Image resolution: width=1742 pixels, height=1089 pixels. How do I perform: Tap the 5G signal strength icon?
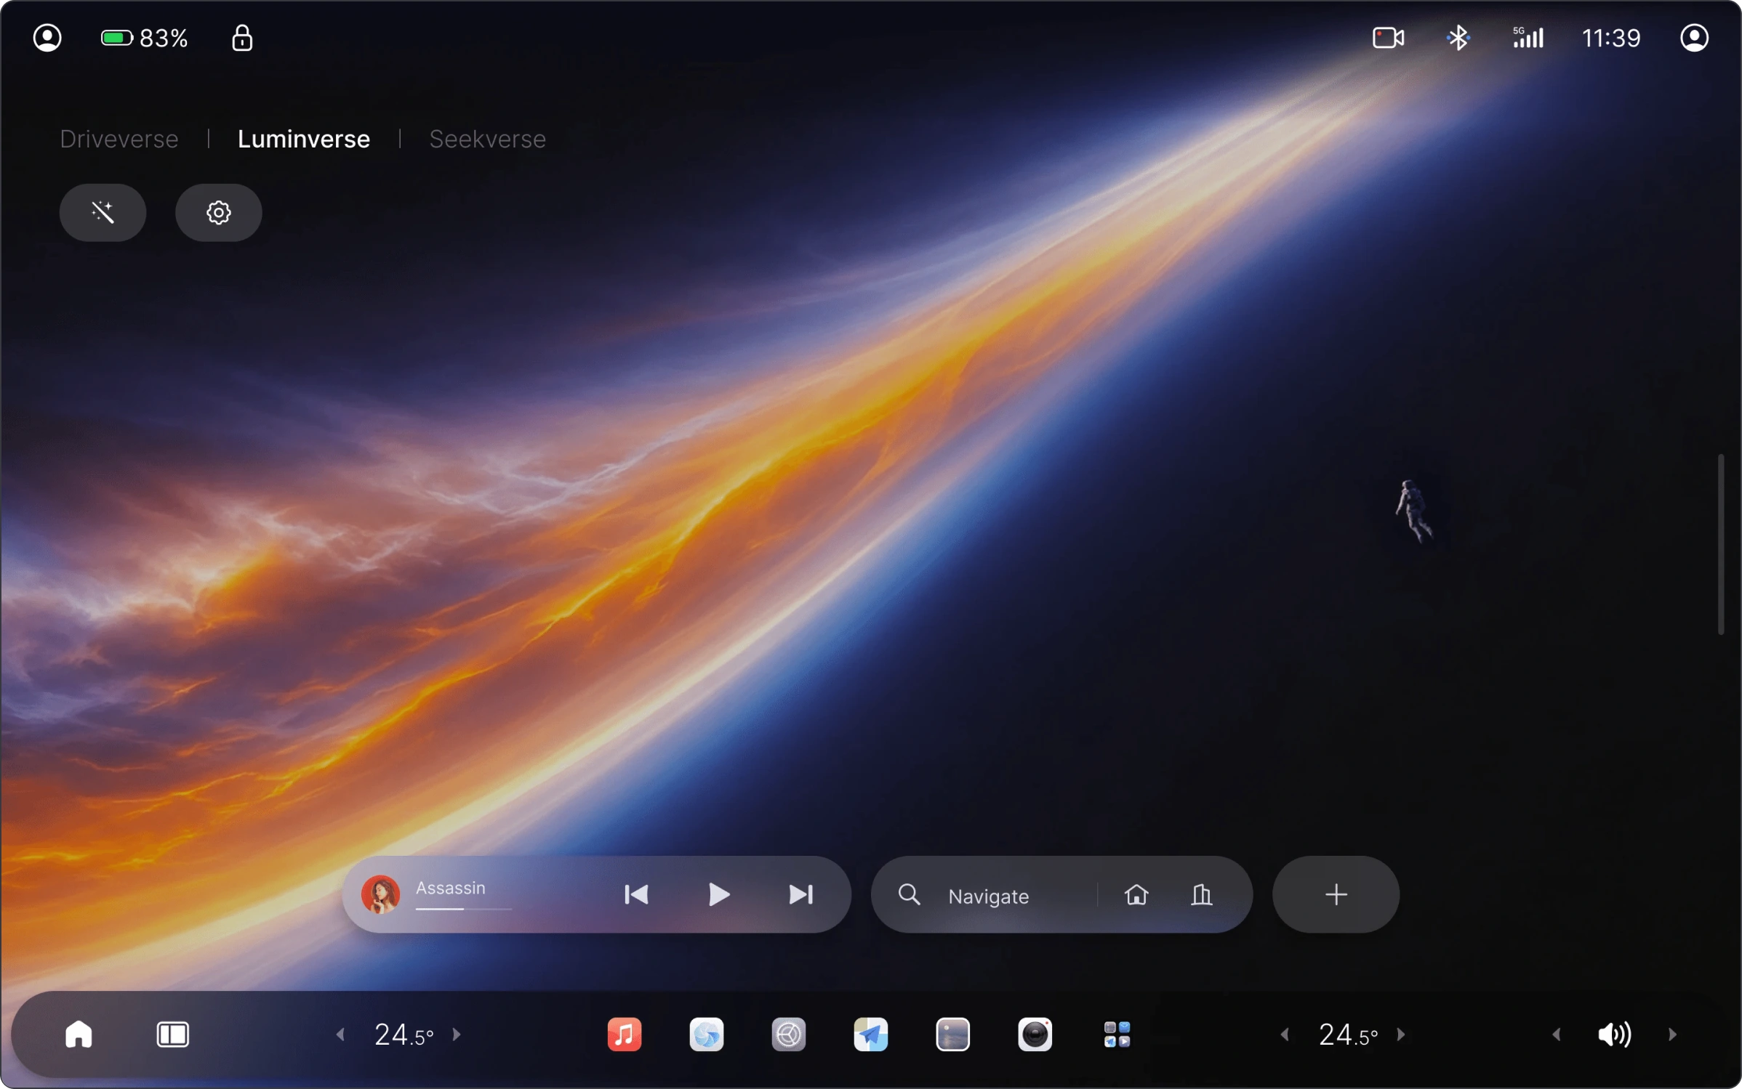pos(1528,38)
